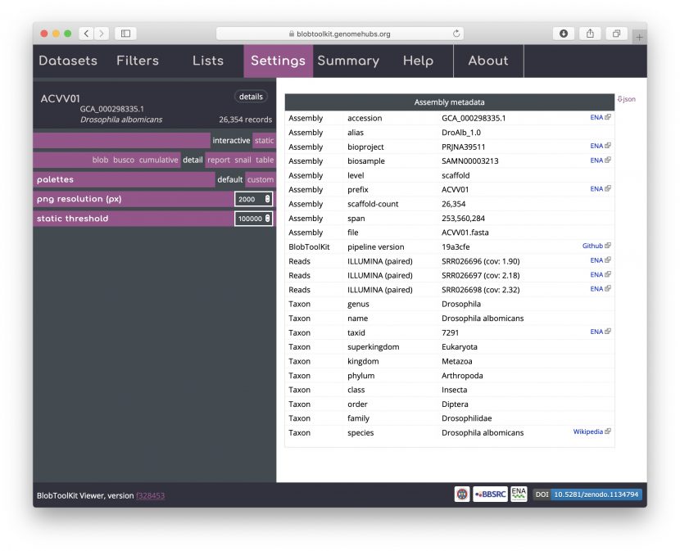Screen dimensions: 680x551
Task: Open the json metadata download icon
Action: coord(625,98)
